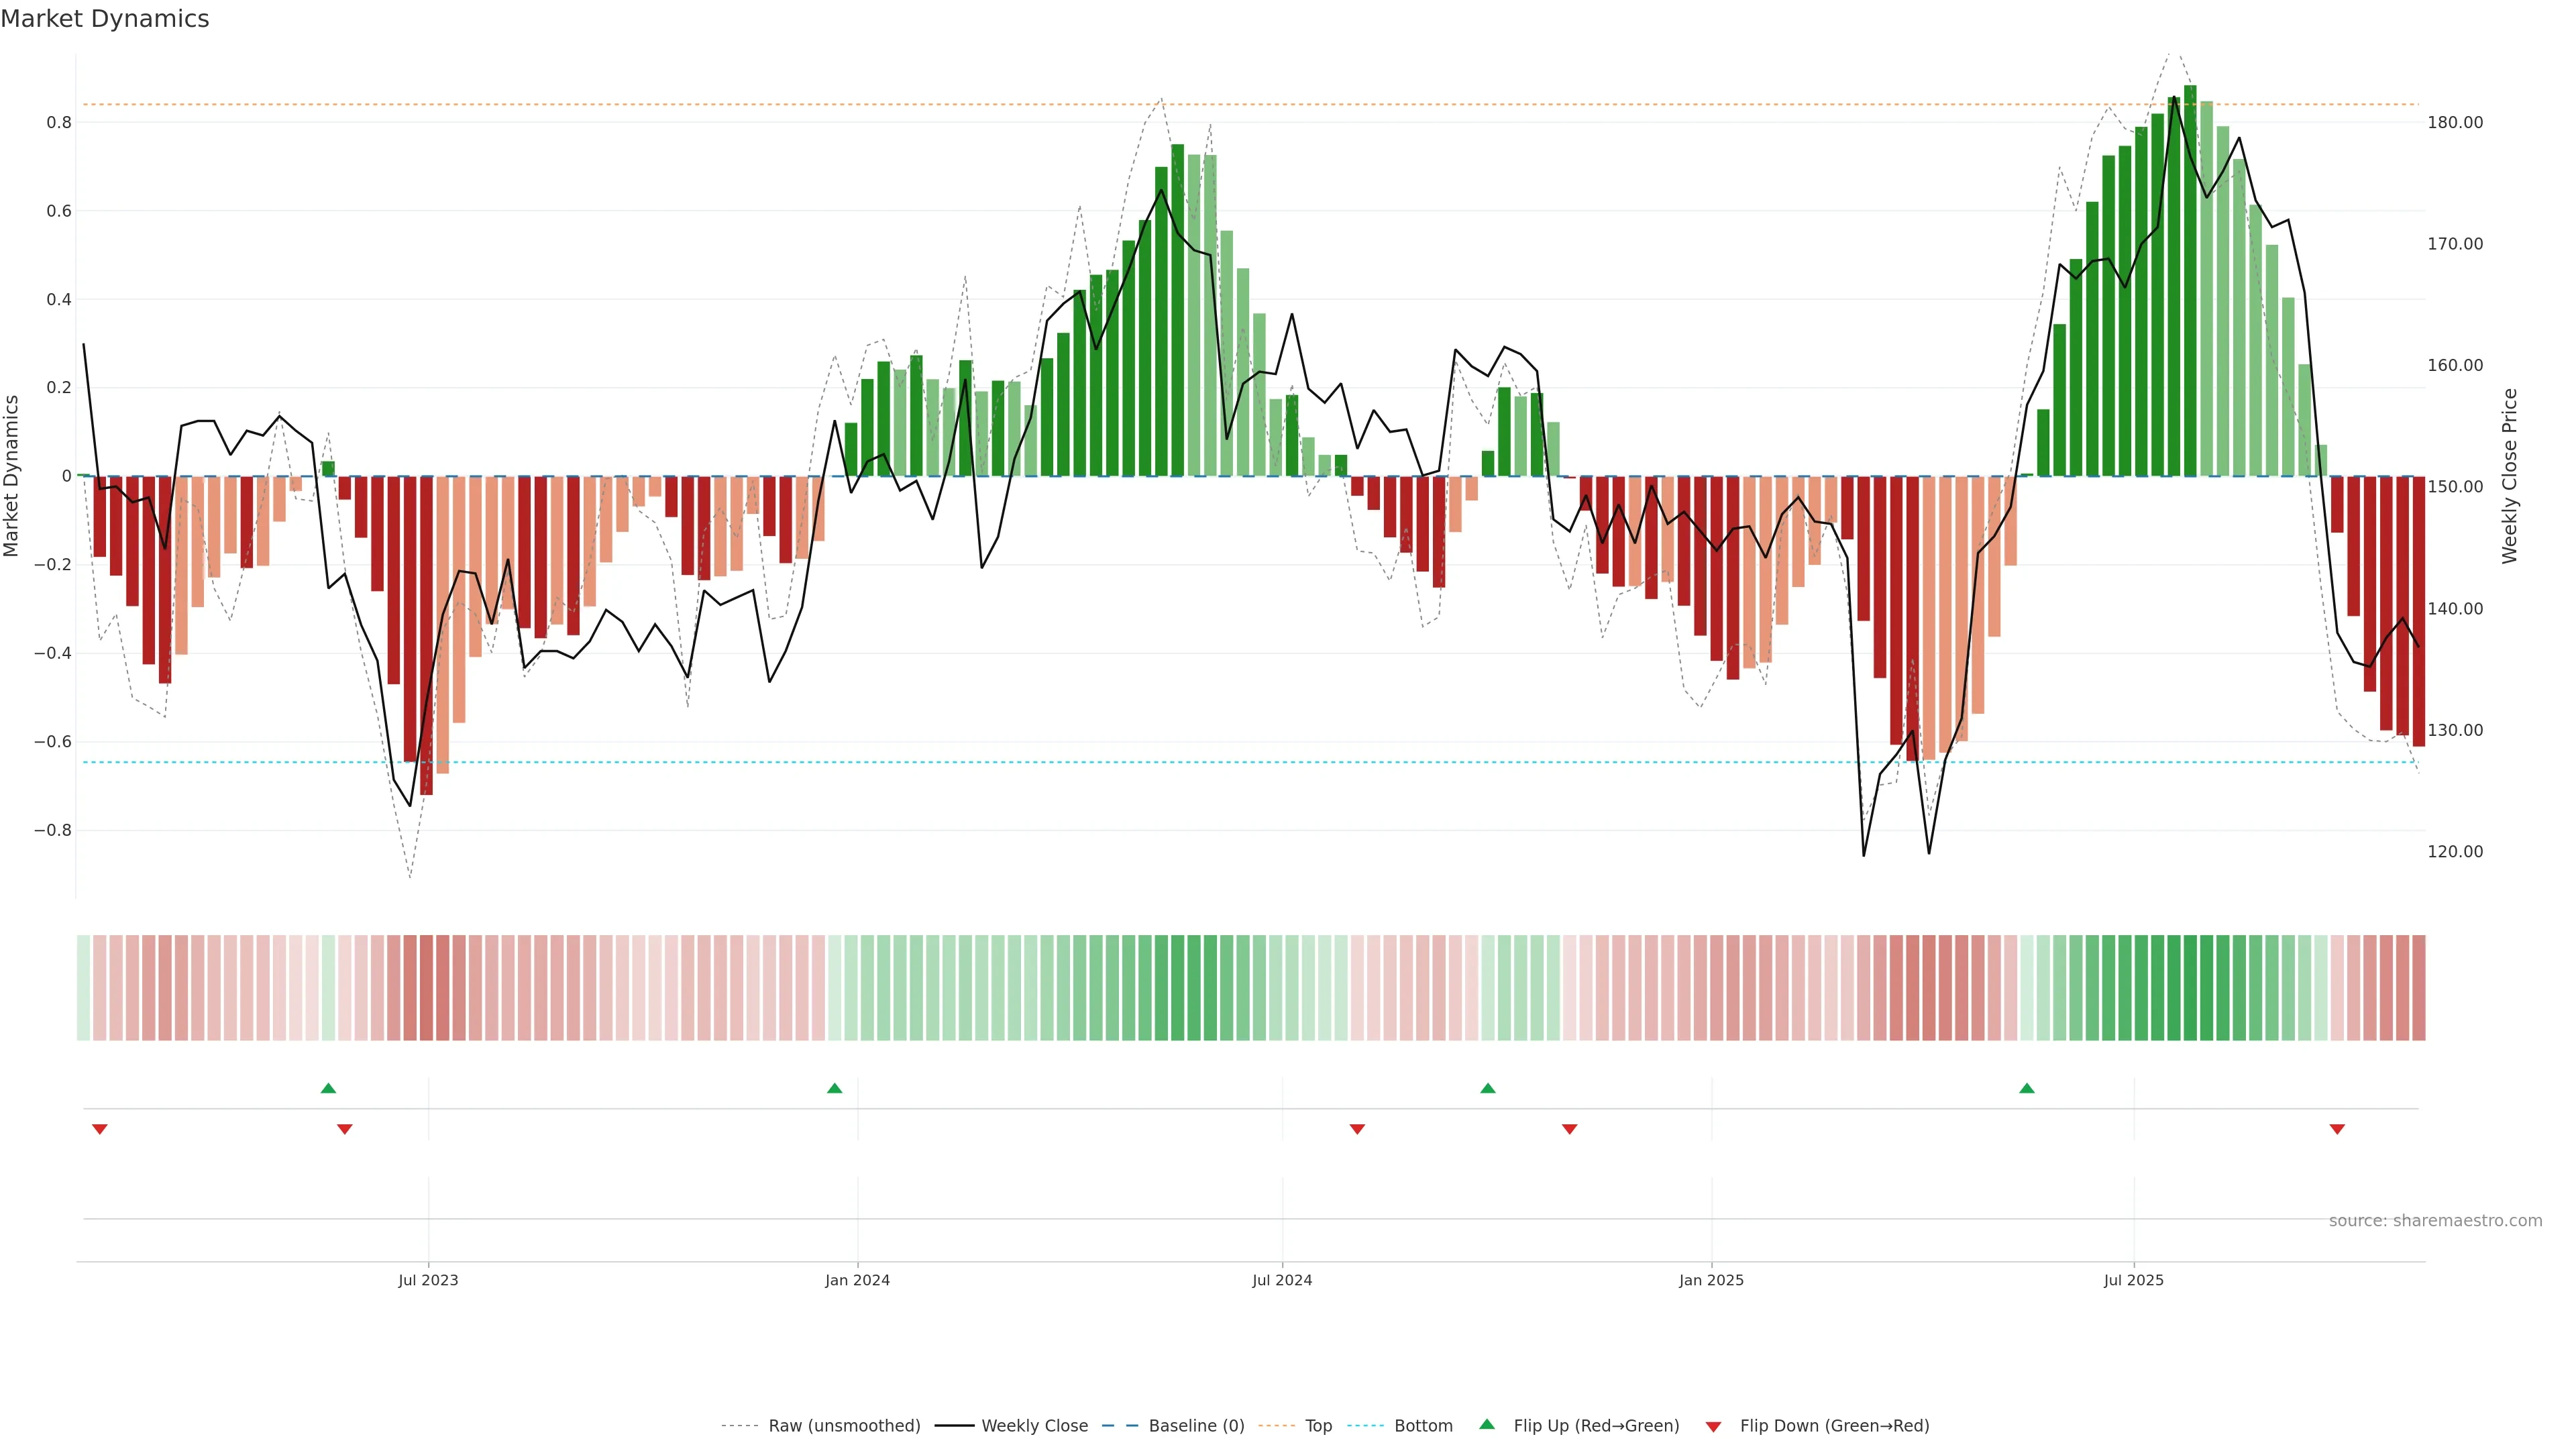The height and width of the screenshot is (1449, 2576).
Task: Click the flip-up marker near Jan 2024
Action: (835, 1088)
